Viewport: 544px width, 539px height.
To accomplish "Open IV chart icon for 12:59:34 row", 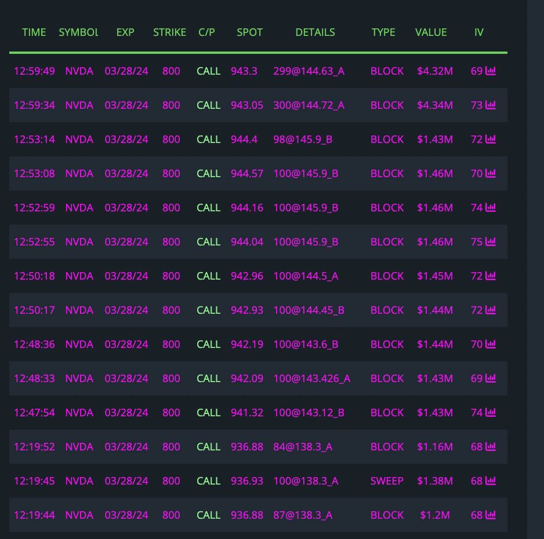I will 490,105.
